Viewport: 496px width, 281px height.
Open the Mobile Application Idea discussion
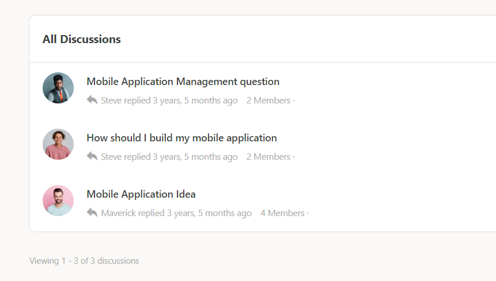(x=141, y=194)
